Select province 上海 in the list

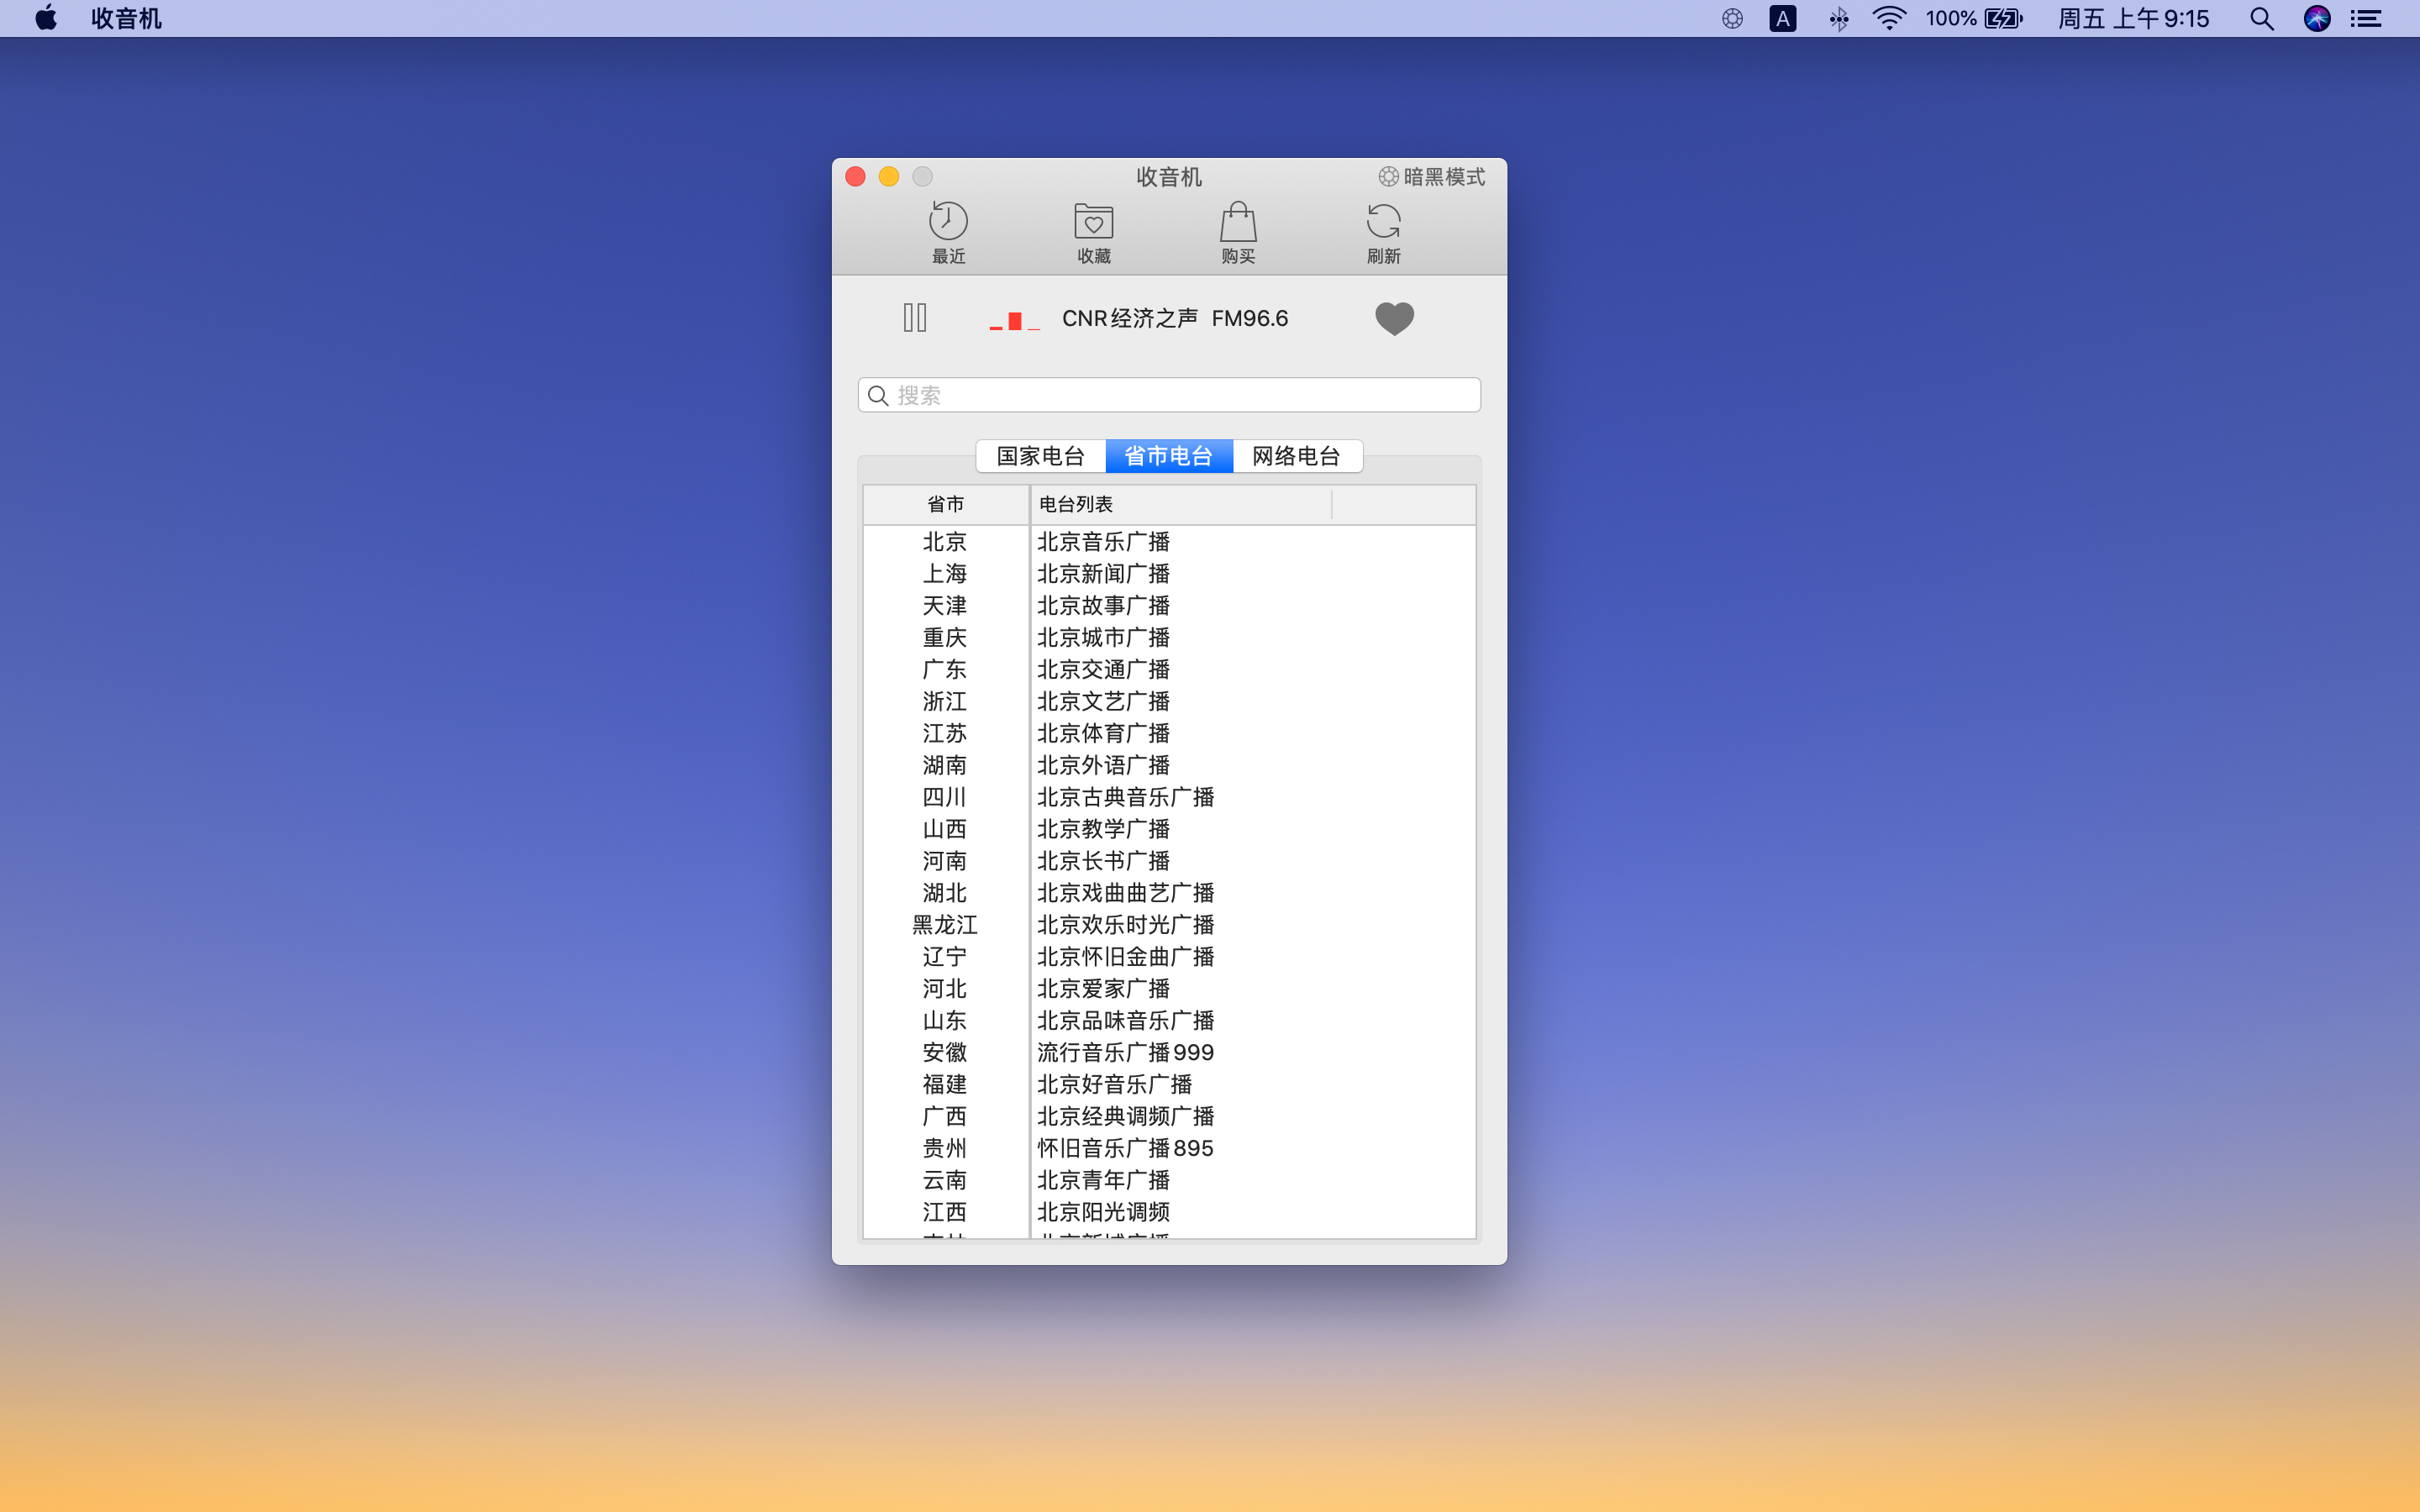pyautogui.click(x=945, y=574)
